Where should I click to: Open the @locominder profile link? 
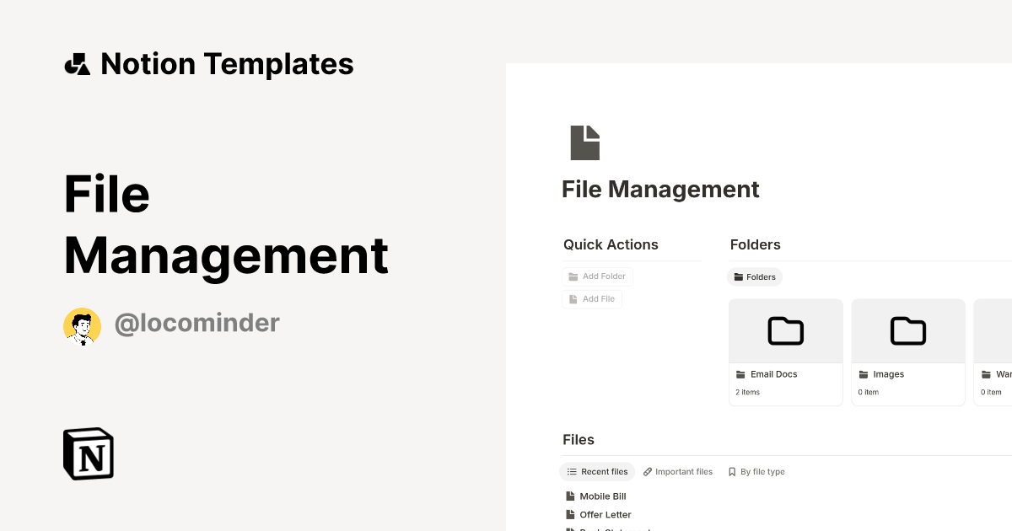click(x=196, y=323)
